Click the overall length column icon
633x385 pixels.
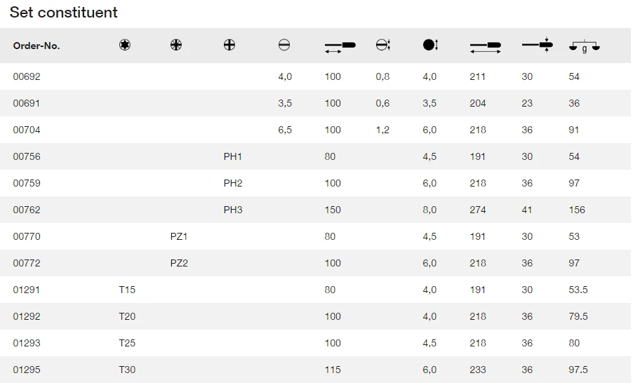[485, 47]
